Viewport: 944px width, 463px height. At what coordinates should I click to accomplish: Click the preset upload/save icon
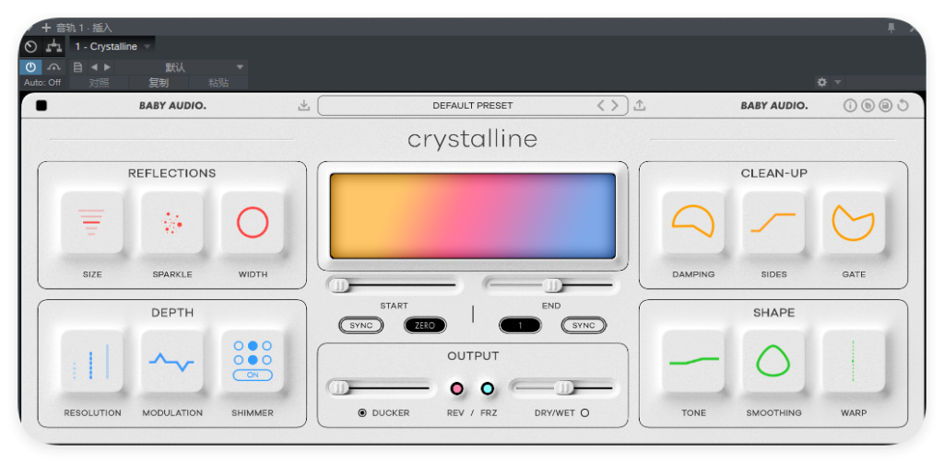[x=640, y=105]
